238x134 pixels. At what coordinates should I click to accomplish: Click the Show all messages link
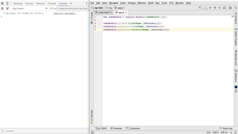[65, 13]
